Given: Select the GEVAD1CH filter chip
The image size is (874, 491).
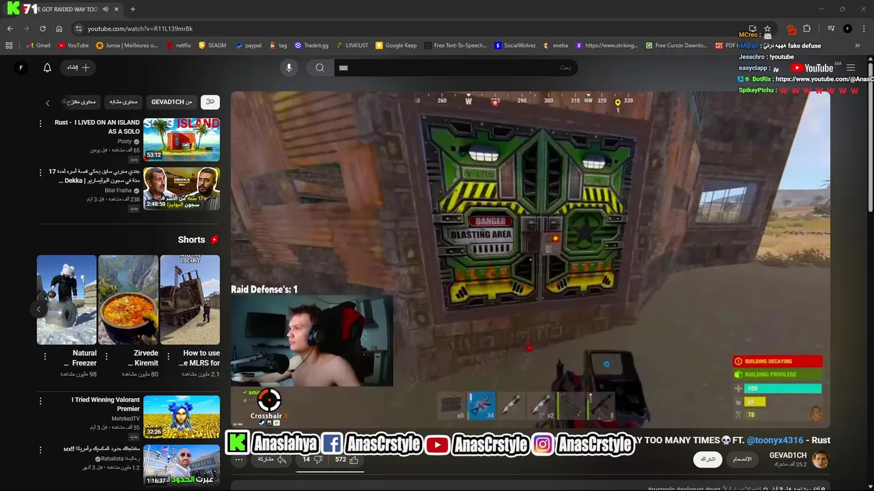Looking at the screenshot, I should point(171,102).
